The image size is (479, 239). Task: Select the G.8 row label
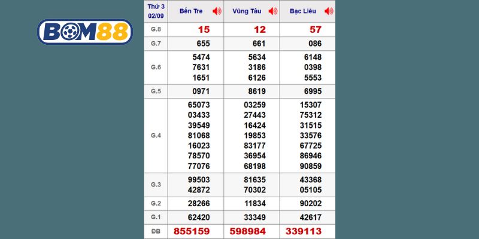(156, 29)
